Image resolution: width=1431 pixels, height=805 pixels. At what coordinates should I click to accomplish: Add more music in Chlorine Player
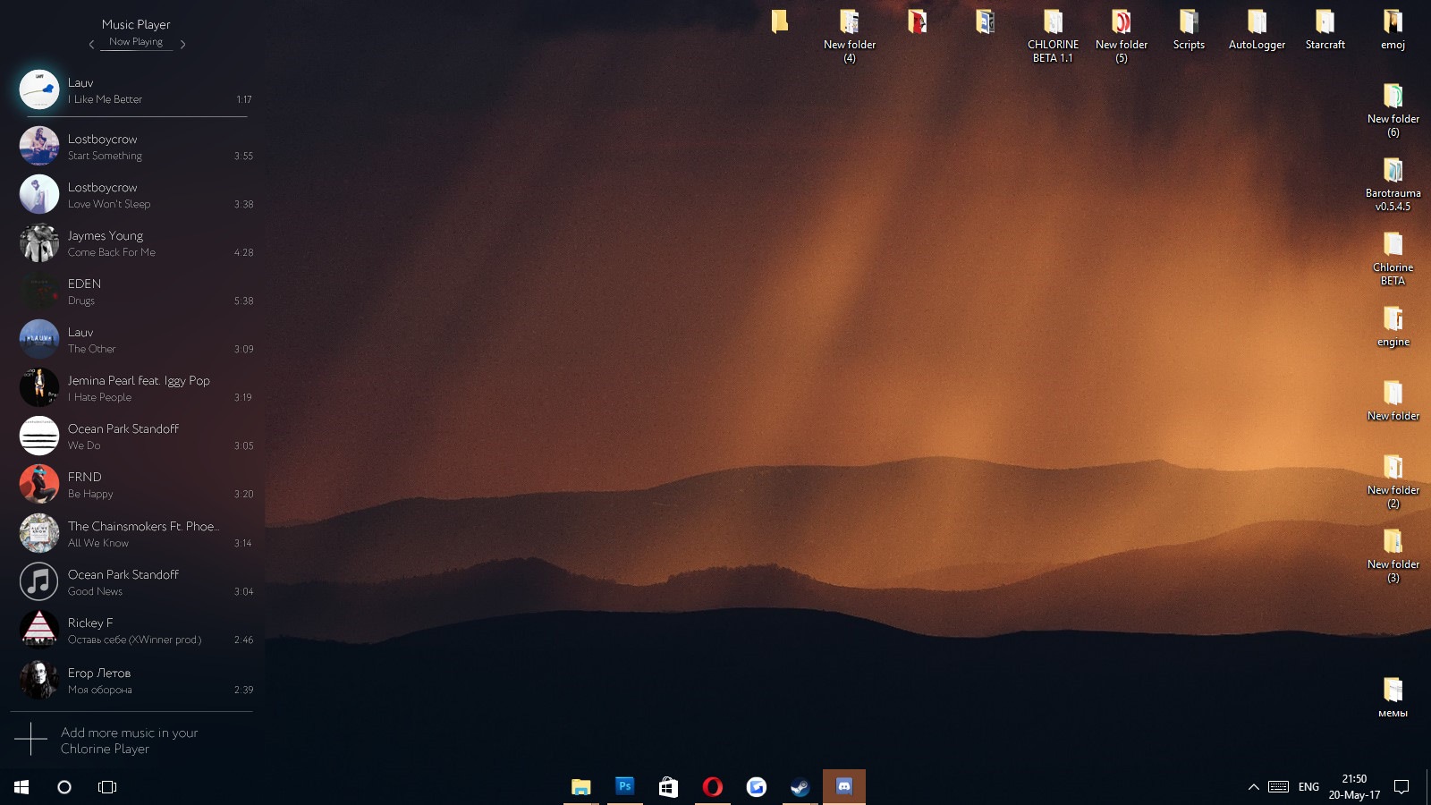coord(130,741)
